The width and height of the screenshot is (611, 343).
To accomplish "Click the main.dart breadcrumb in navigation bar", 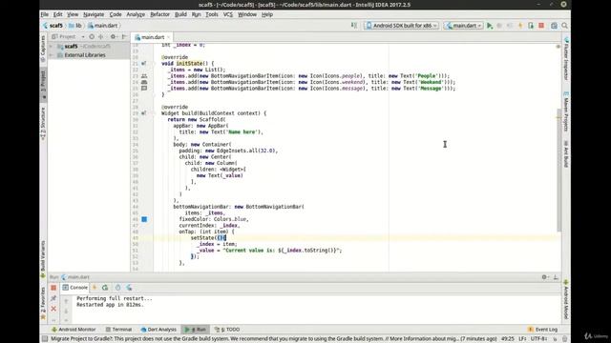I will [102, 26].
